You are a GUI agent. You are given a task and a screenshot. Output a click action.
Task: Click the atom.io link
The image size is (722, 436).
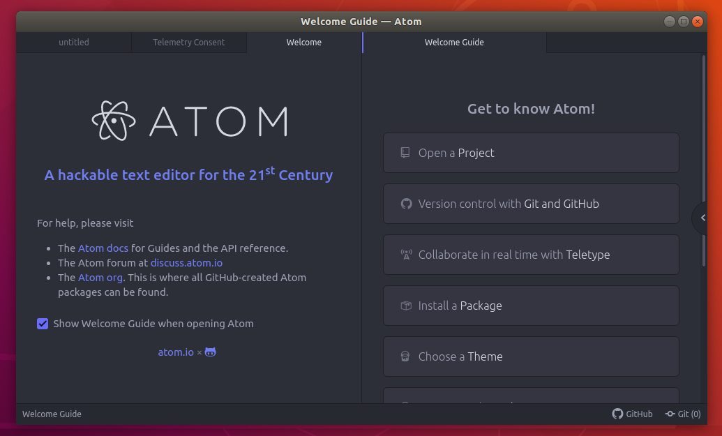tap(176, 352)
